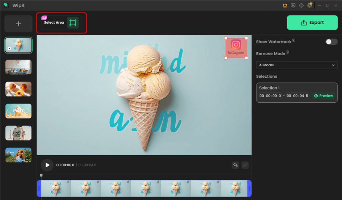Image resolution: width=342 pixels, height=200 pixels.
Task: Click the Export button
Action: (312, 23)
